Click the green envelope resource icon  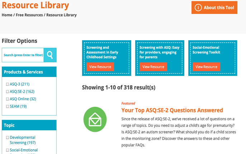click(x=95, y=119)
